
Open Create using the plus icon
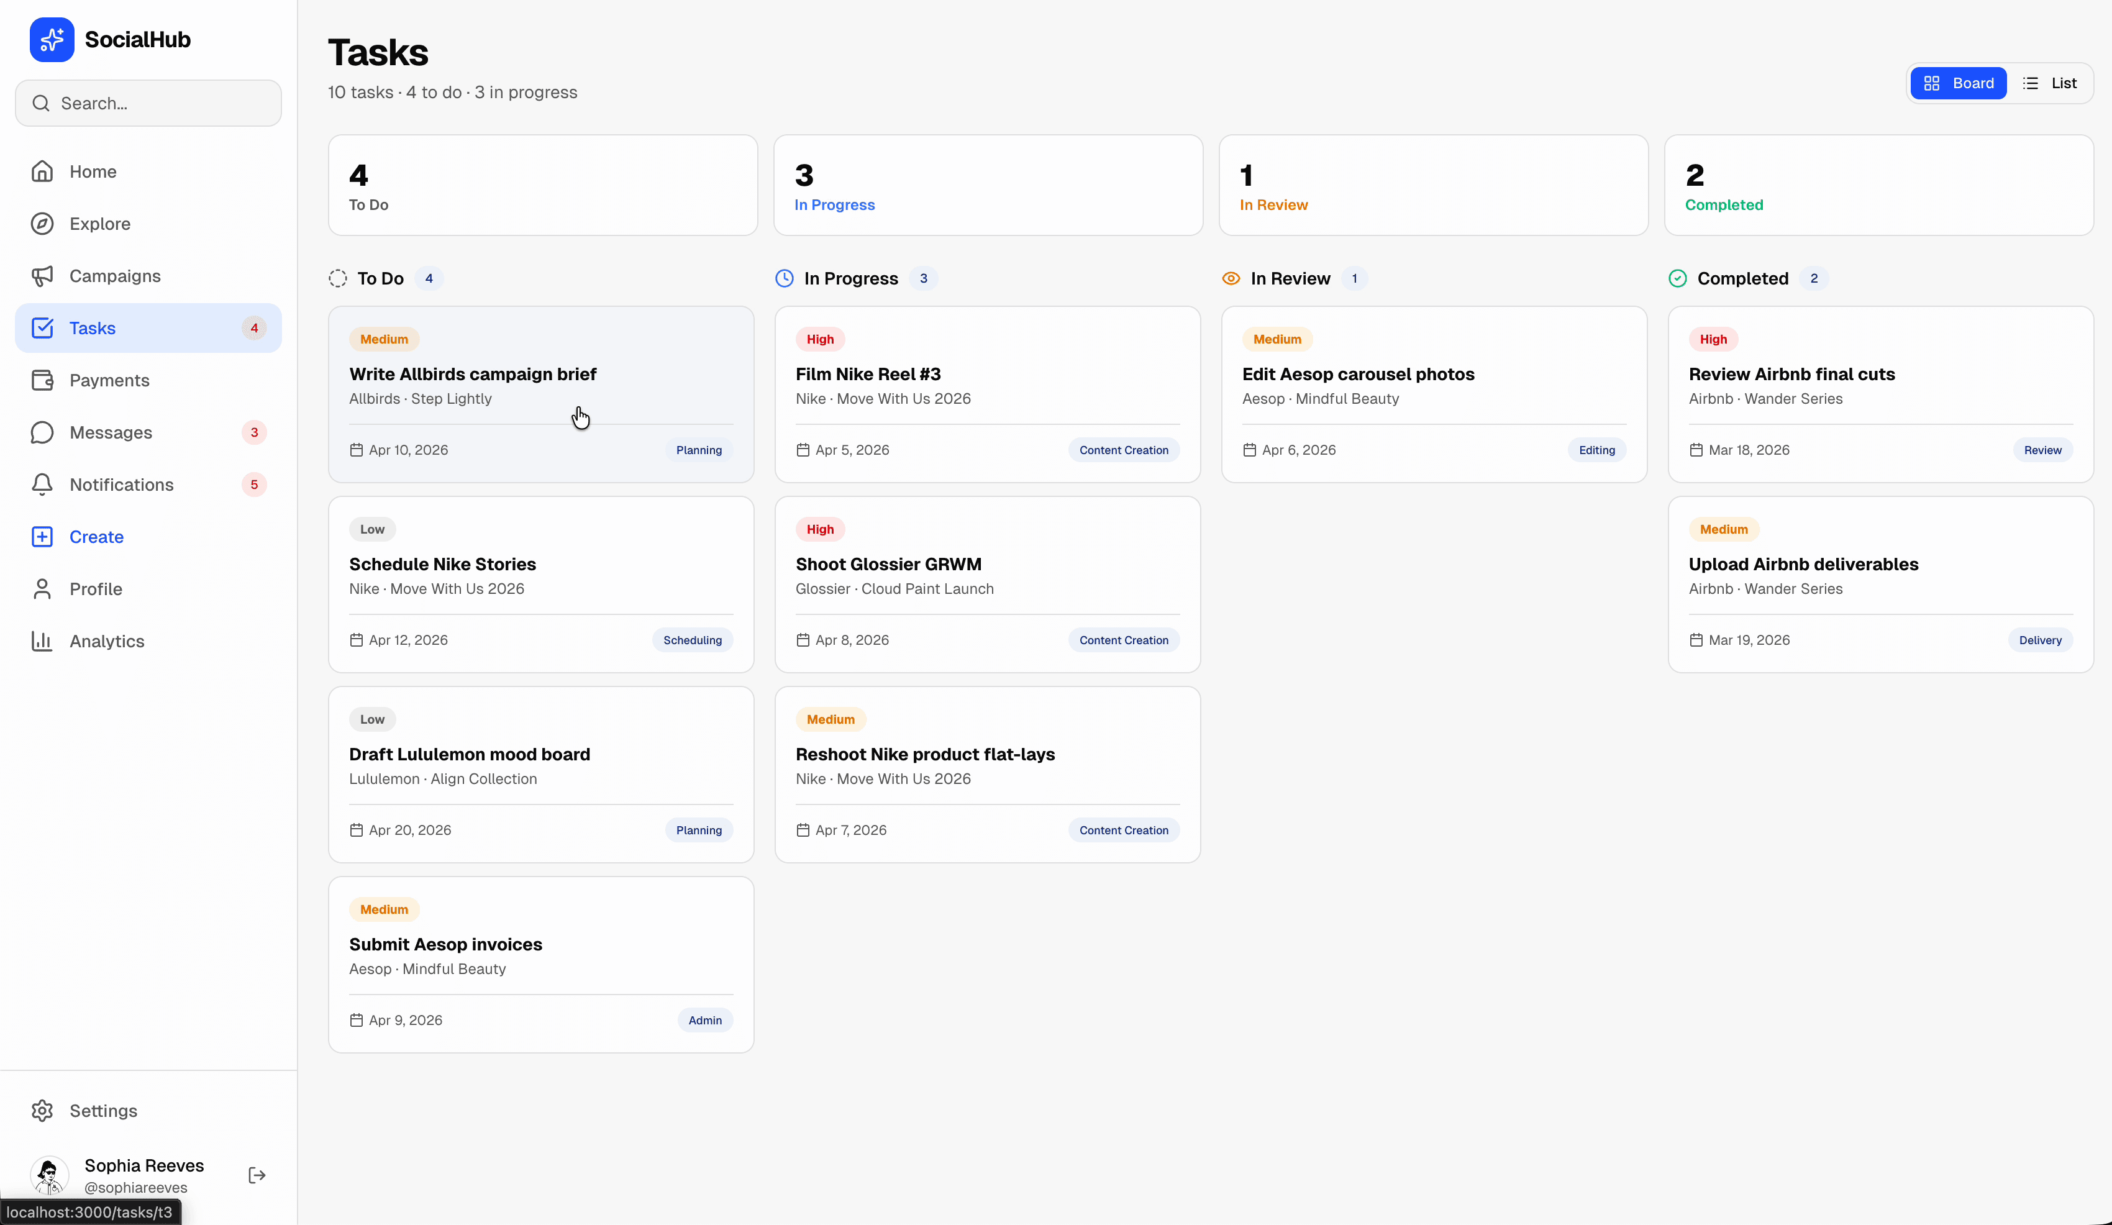point(42,536)
